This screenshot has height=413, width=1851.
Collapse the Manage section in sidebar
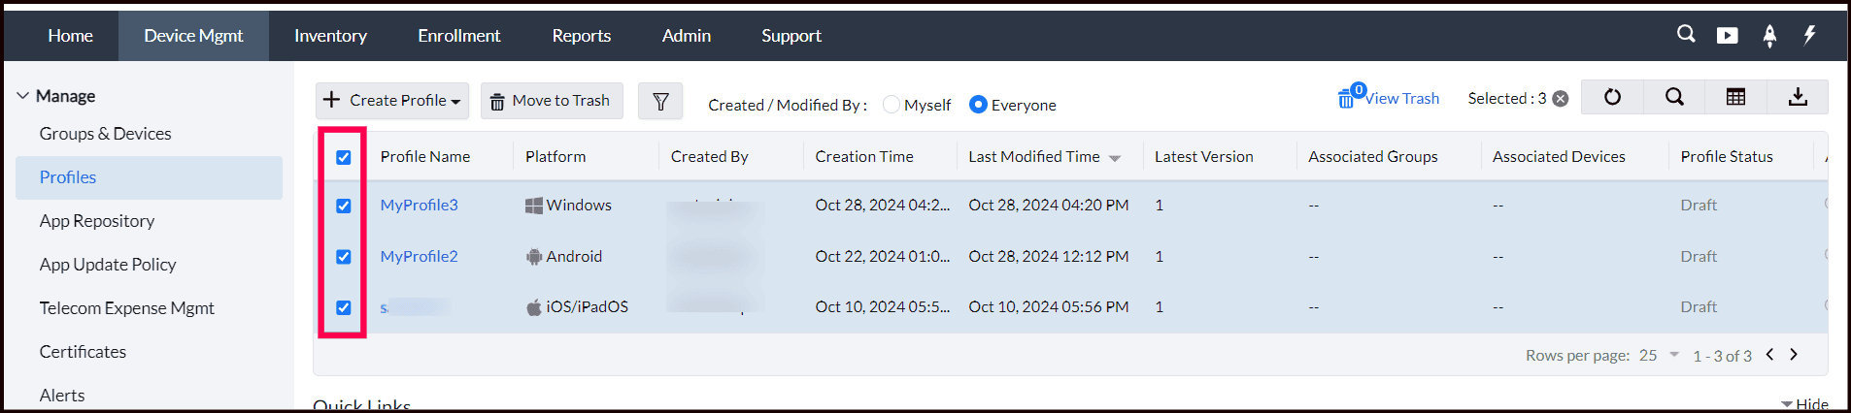[x=23, y=96]
